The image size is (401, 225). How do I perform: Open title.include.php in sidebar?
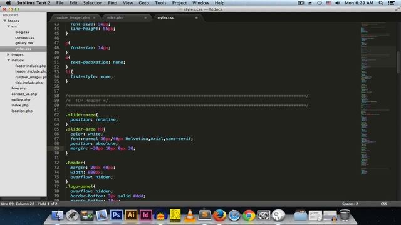[29, 82]
